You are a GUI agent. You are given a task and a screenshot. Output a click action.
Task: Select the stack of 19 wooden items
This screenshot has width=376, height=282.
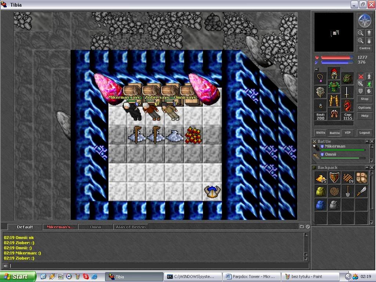[348, 178]
